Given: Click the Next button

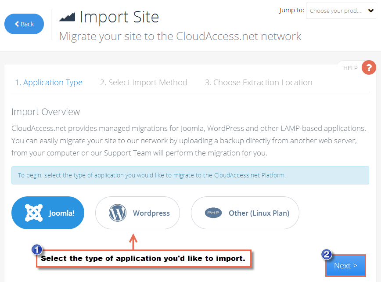Looking at the screenshot, I should tap(345, 265).
